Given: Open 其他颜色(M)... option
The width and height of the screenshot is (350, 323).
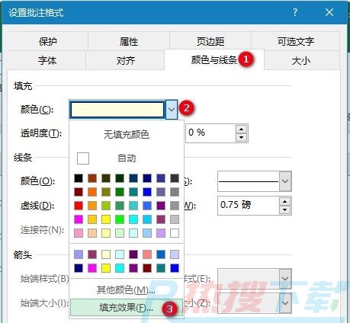Looking at the screenshot, I should [x=127, y=289].
